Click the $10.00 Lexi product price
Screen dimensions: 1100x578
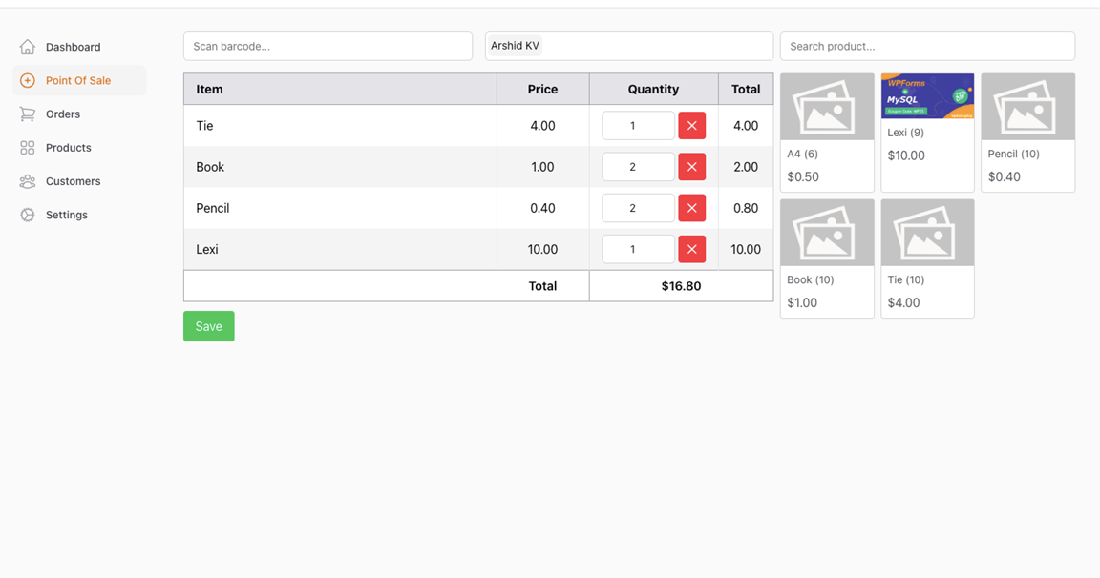[x=906, y=155]
